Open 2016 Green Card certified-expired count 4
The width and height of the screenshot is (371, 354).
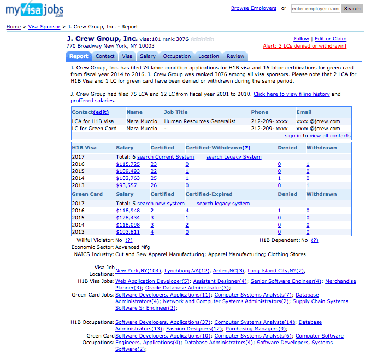(x=187, y=211)
